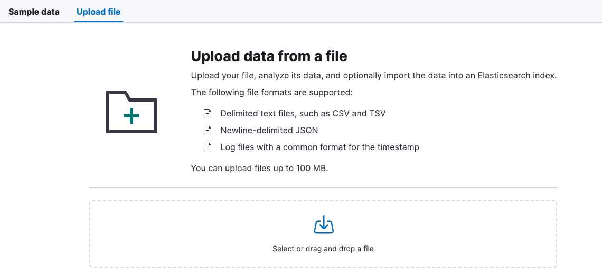Click document icon beside Delimited text files
Screen dimensions: 602x276
click(x=208, y=113)
